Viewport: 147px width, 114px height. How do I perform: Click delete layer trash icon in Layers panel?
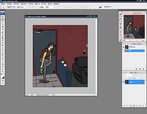(143, 106)
